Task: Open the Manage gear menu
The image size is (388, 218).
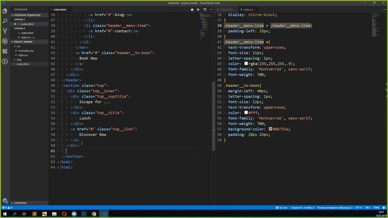Action: point(5,200)
